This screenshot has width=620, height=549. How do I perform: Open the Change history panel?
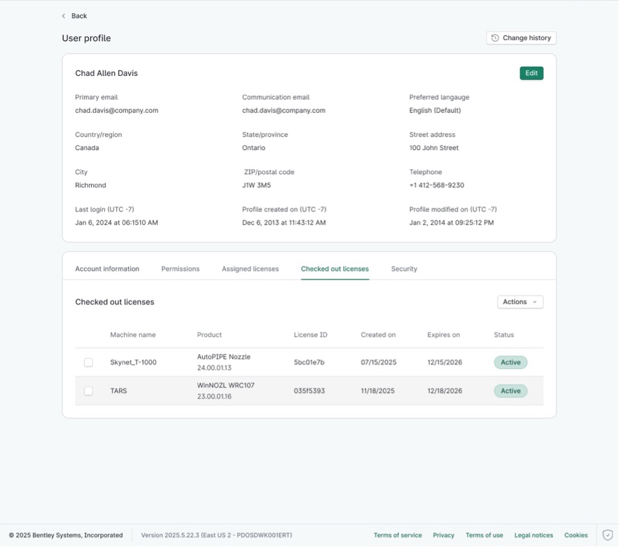pos(521,37)
